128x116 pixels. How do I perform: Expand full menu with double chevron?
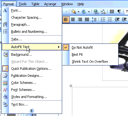click(32, 110)
